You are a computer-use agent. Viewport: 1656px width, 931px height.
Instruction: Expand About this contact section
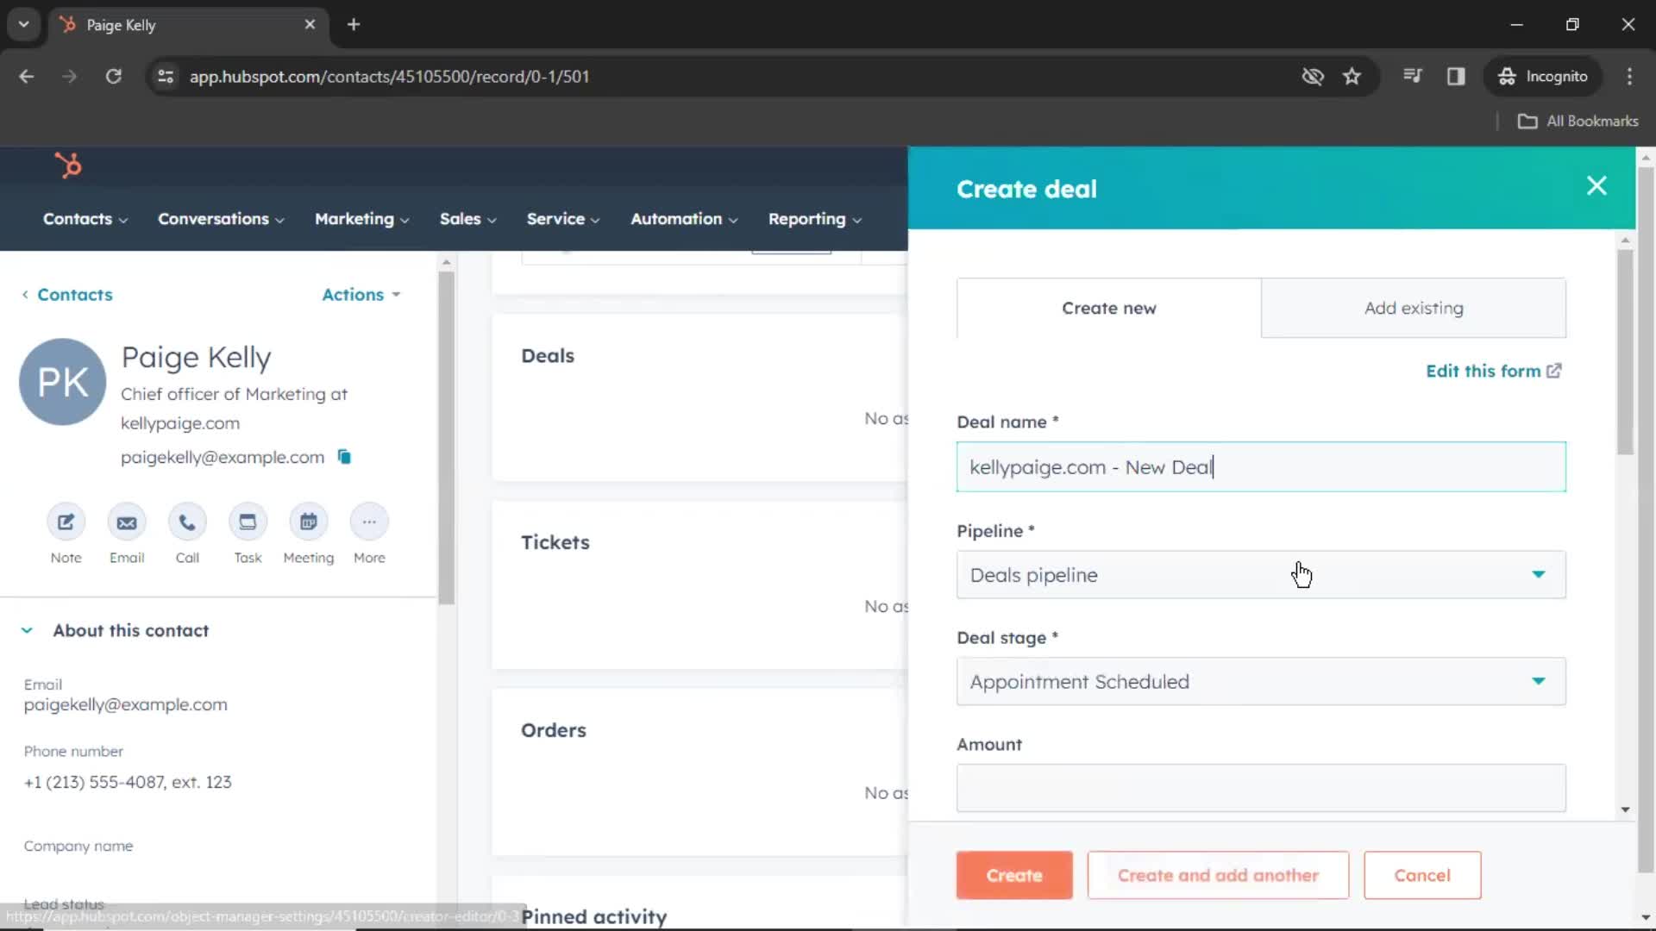point(26,630)
